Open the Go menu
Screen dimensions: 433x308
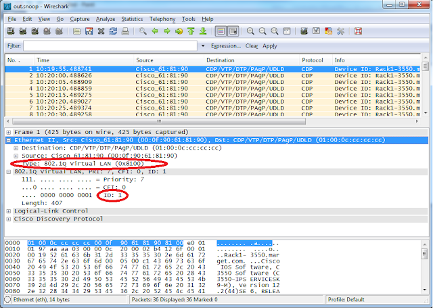[60, 19]
